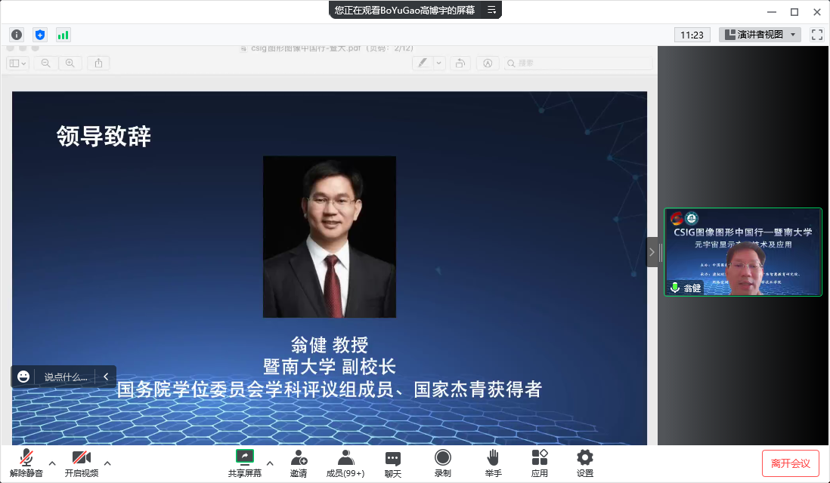The width and height of the screenshot is (830, 483).
Task: Select 翁健 speaker video thumbnail
Action: pyautogui.click(x=742, y=252)
